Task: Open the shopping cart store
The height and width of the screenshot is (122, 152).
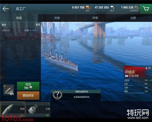Action: tap(146, 9)
